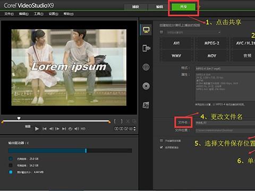Toggle HD preview mode
255x191 pixels.
pos(83,129)
